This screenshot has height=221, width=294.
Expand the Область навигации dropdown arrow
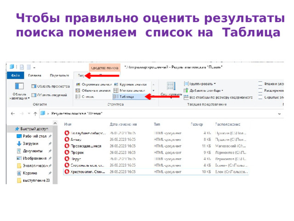click(29, 98)
